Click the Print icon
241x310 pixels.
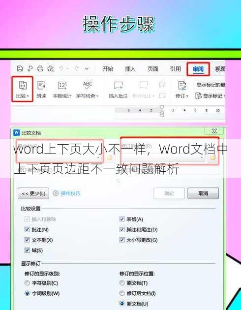coord(40,68)
